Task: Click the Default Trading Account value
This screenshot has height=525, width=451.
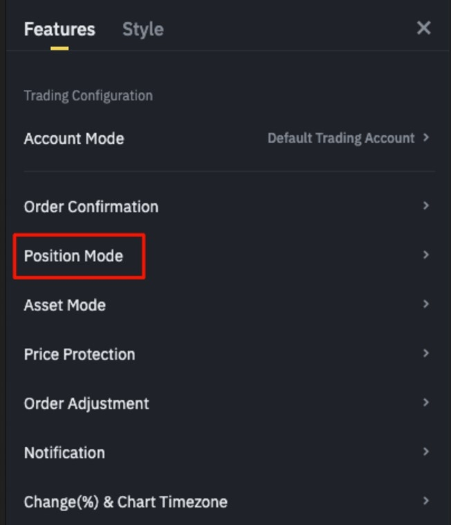Action: click(x=341, y=138)
